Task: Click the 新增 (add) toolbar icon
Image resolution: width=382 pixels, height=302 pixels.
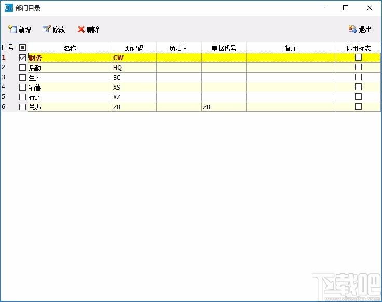Action: click(x=12, y=29)
